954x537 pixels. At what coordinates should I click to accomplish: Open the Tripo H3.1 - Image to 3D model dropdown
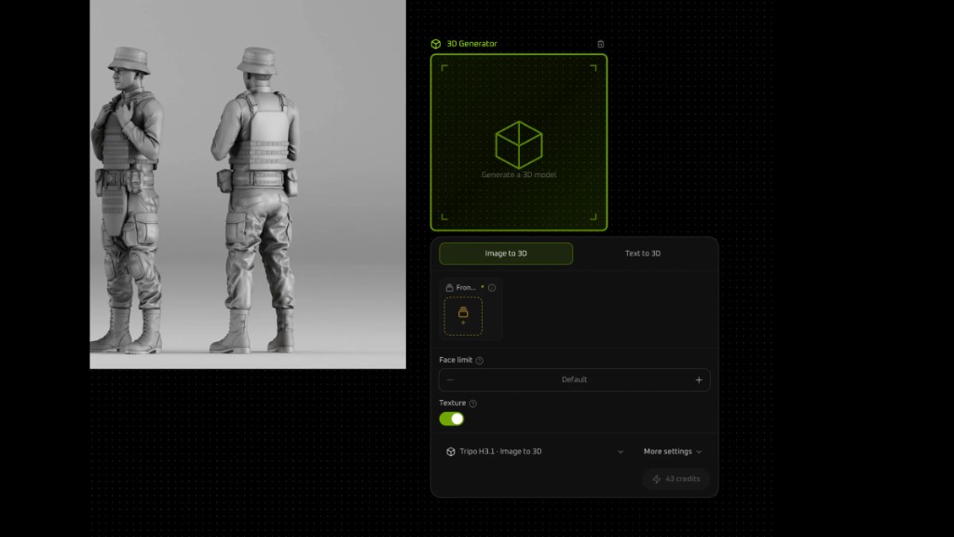coord(536,452)
